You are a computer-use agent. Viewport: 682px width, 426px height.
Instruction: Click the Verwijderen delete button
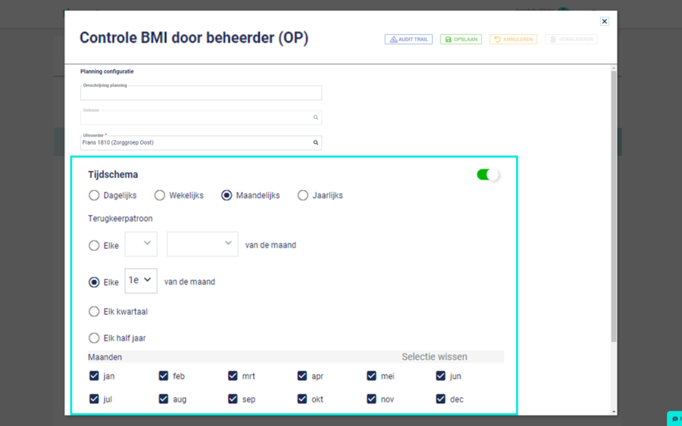click(571, 39)
